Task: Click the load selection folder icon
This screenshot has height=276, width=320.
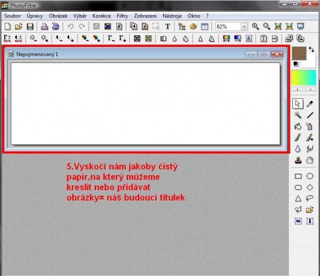Action: coord(310,209)
